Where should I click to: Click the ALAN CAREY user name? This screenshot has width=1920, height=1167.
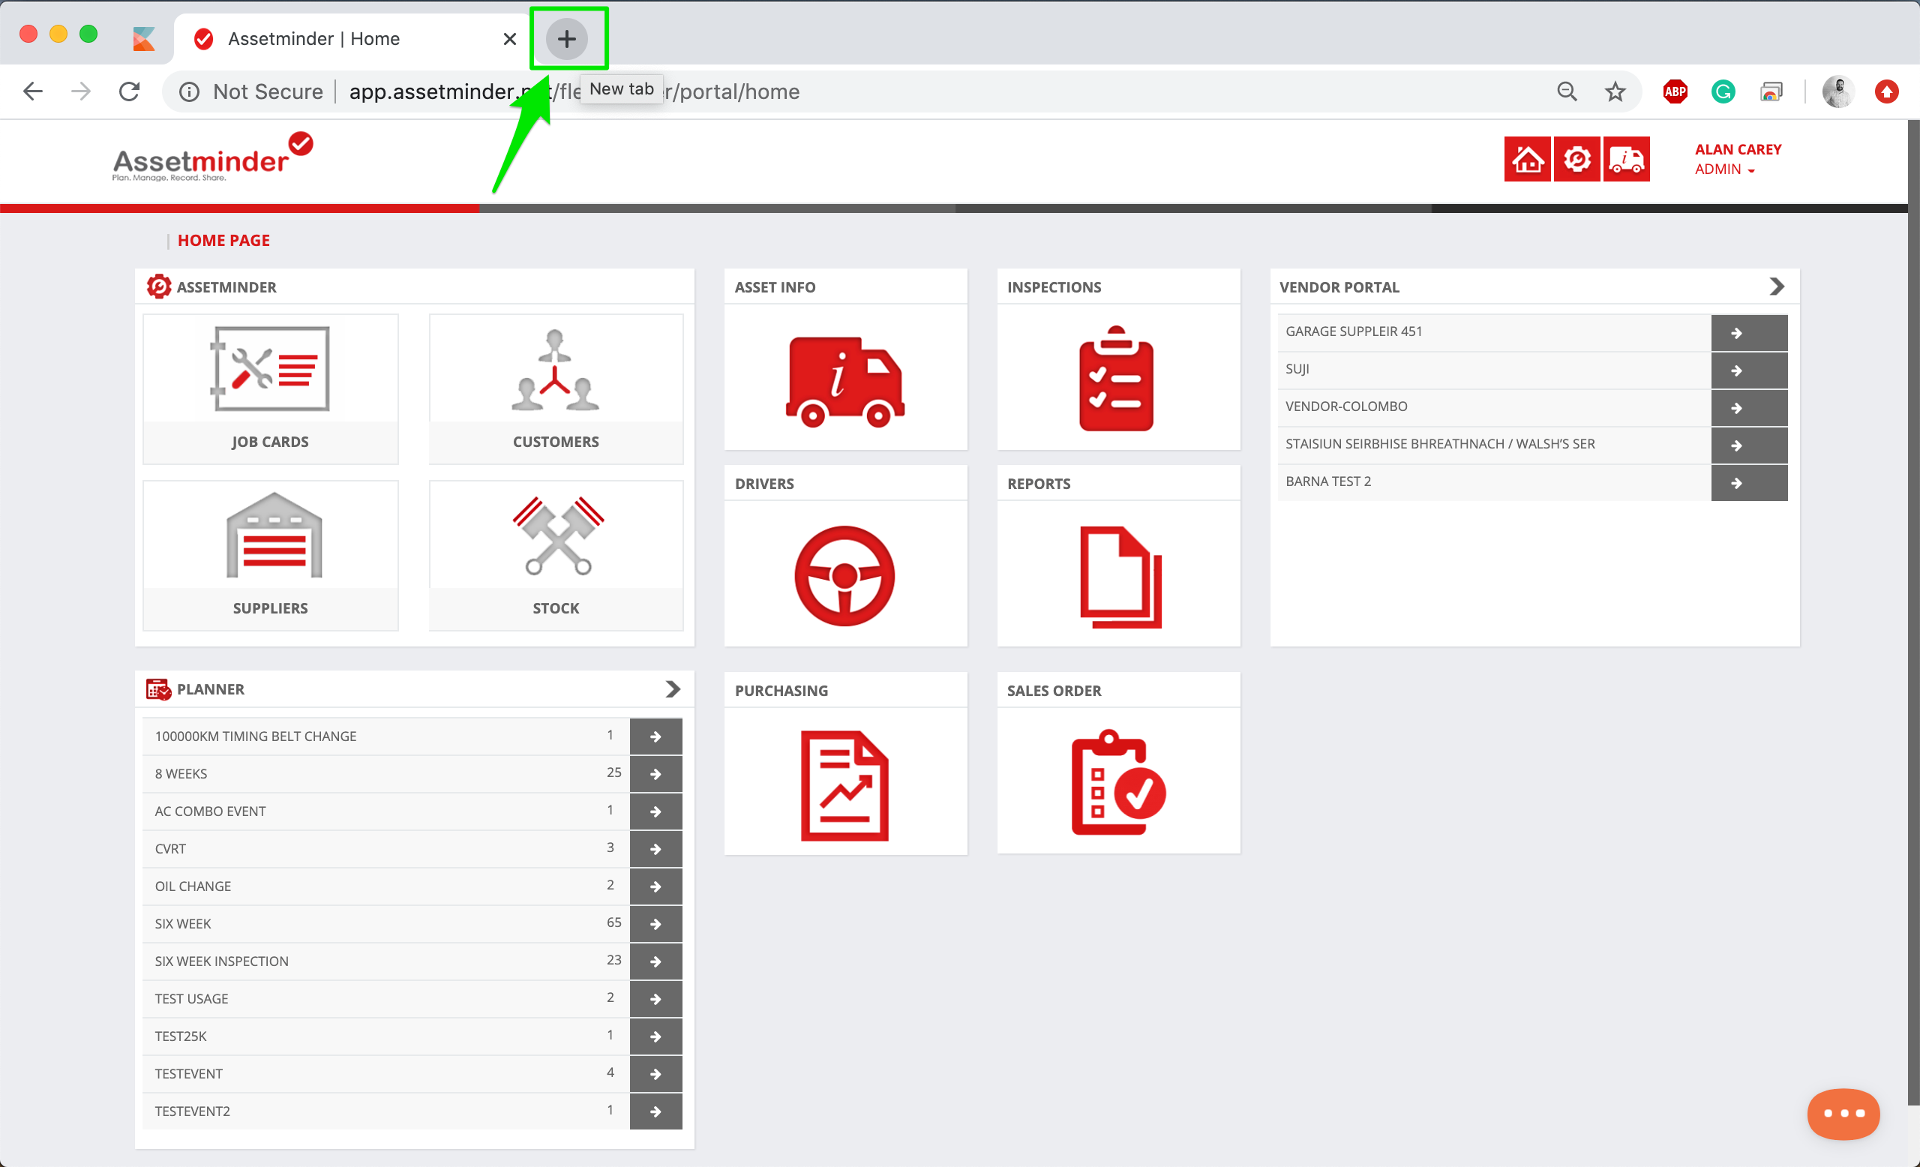[x=1738, y=148]
